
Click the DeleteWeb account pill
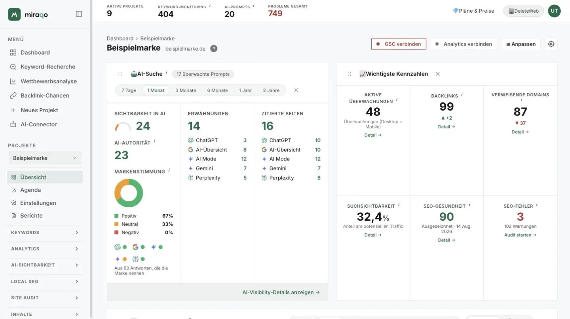523,11
